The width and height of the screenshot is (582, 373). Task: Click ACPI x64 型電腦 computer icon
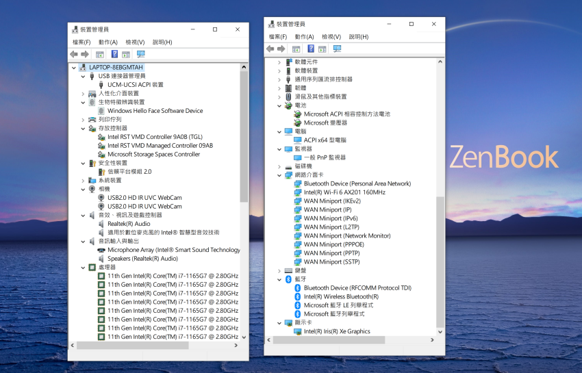point(297,140)
